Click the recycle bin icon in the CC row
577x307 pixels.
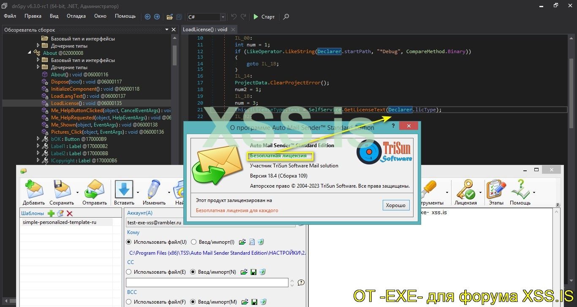[x=263, y=272]
